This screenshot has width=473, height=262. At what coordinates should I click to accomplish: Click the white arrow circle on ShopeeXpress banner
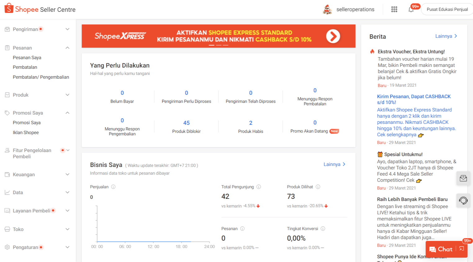tap(333, 36)
